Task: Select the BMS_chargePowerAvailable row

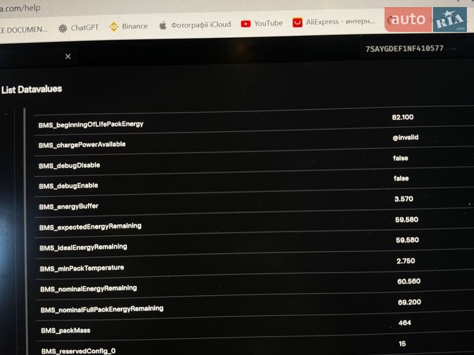Action: click(254, 143)
